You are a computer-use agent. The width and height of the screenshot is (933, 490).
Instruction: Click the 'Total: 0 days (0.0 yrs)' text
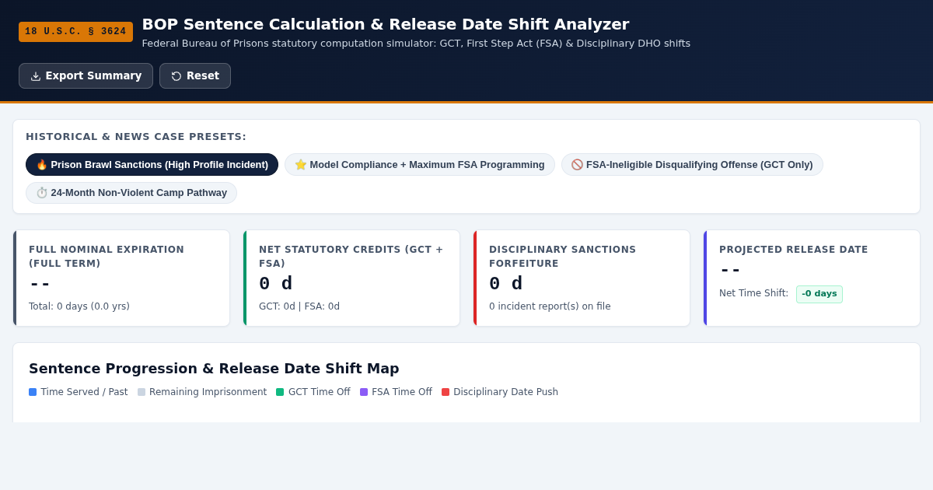pyautogui.click(x=79, y=306)
